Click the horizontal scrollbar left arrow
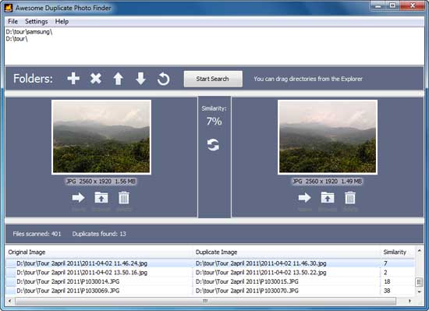Image resolution: width=429 pixels, height=311 pixels. tap(10, 301)
